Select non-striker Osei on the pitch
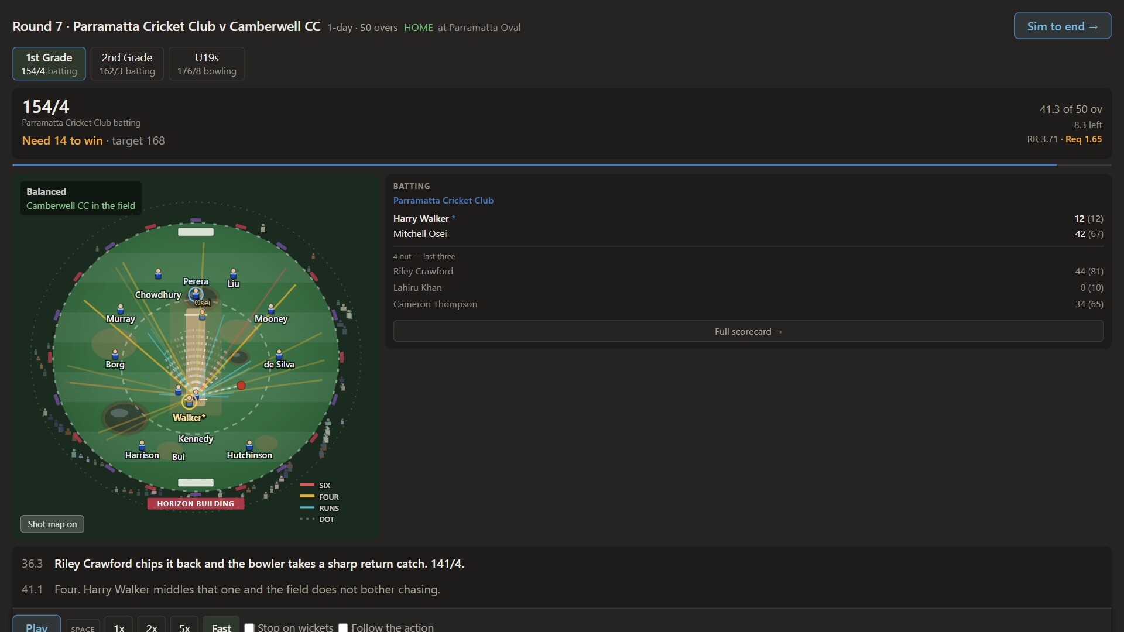 pyautogui.click(x=203, y=314)
